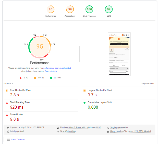158x144 pixels.
Task: Click the Performance heading under the gauge
Action: 40,63
